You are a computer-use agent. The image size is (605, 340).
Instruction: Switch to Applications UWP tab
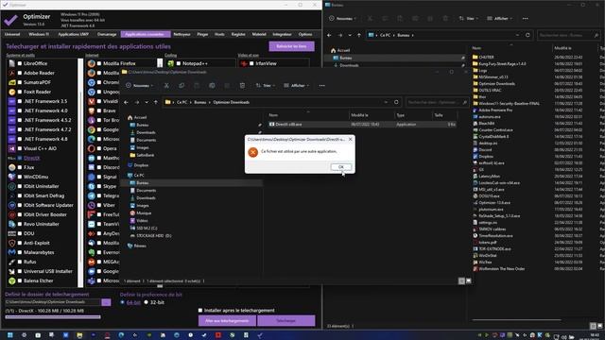pos(74,34)
